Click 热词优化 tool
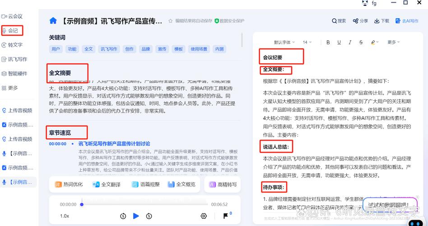This screenshot has height=226, width=428. point(69,184)
